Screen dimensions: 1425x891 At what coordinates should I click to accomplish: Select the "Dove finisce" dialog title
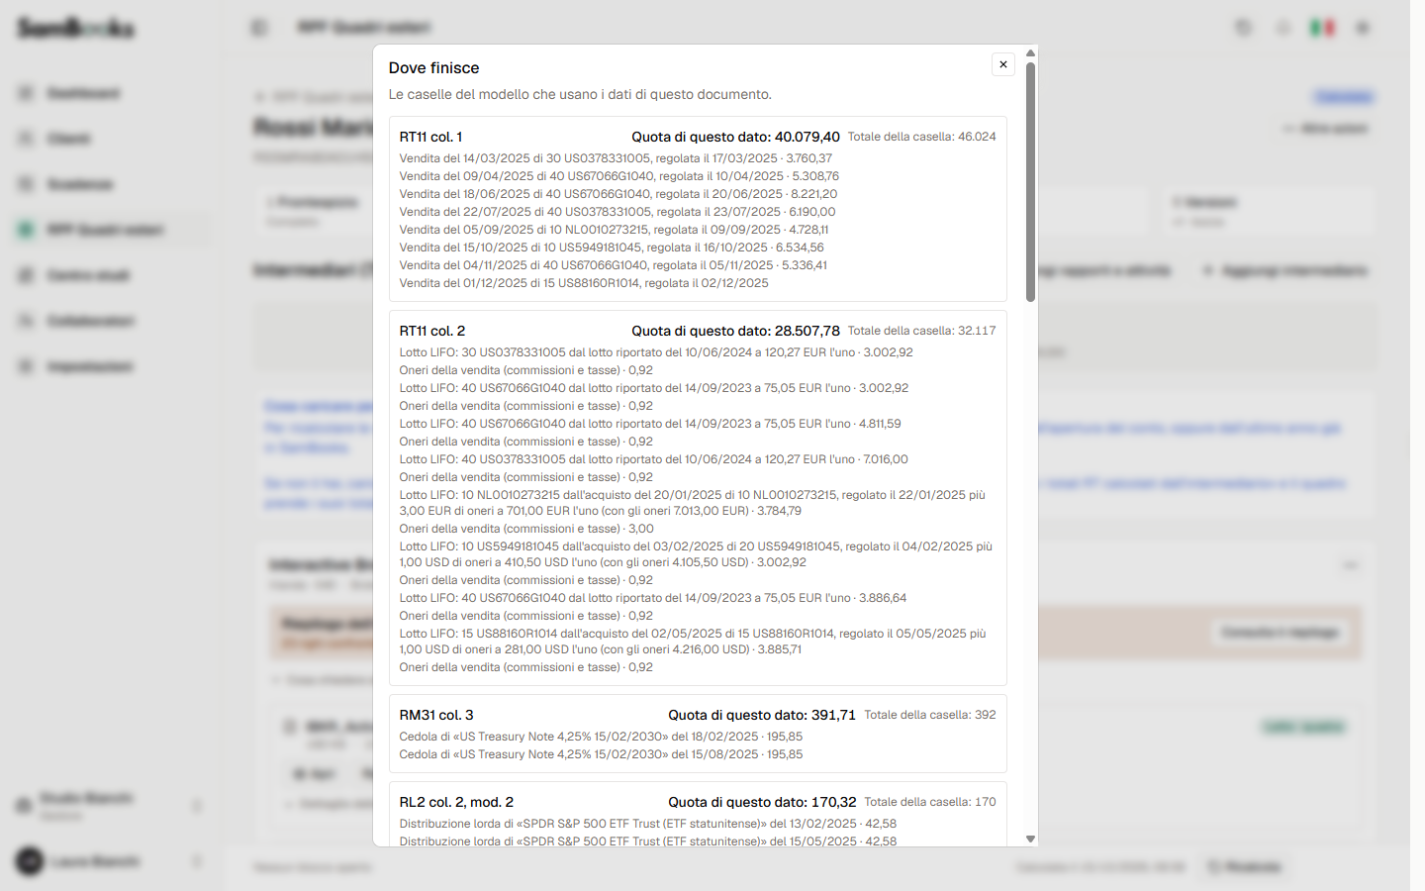click(433, 68)
